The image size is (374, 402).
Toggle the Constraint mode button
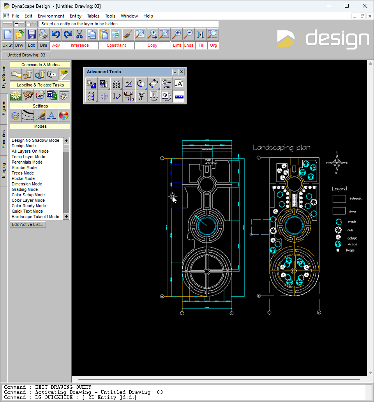pyautogui.click(x=116, y=45)
